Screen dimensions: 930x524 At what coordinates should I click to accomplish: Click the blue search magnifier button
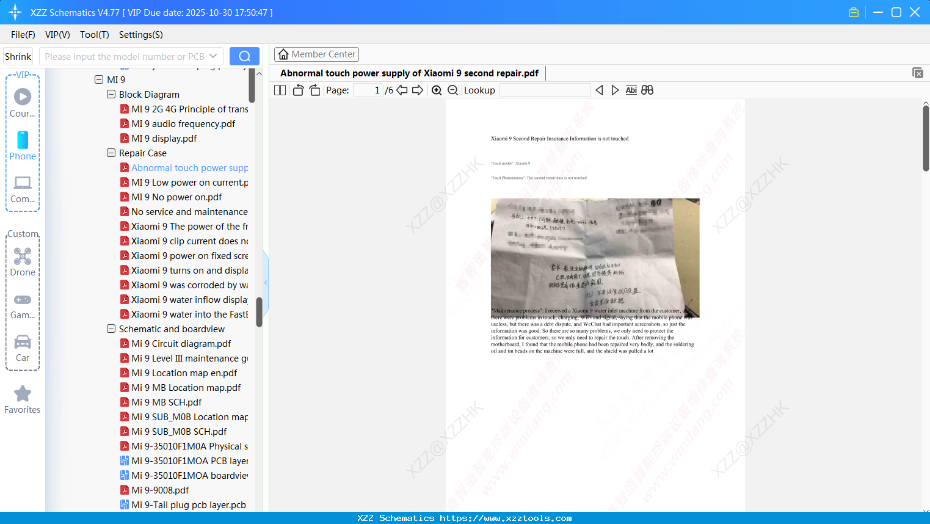coord(244,56)
